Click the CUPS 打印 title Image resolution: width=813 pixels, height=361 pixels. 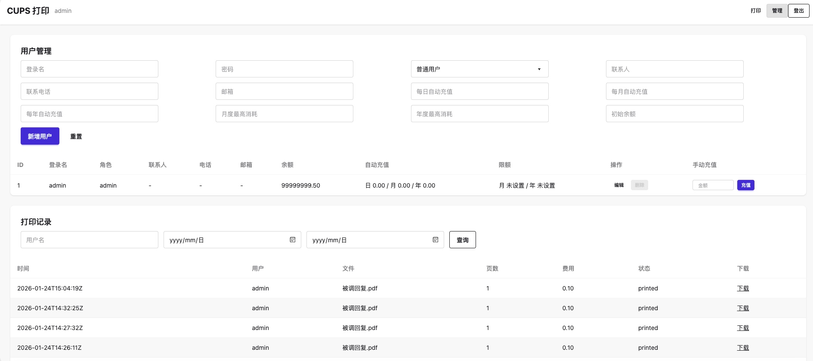coord(28,11)
